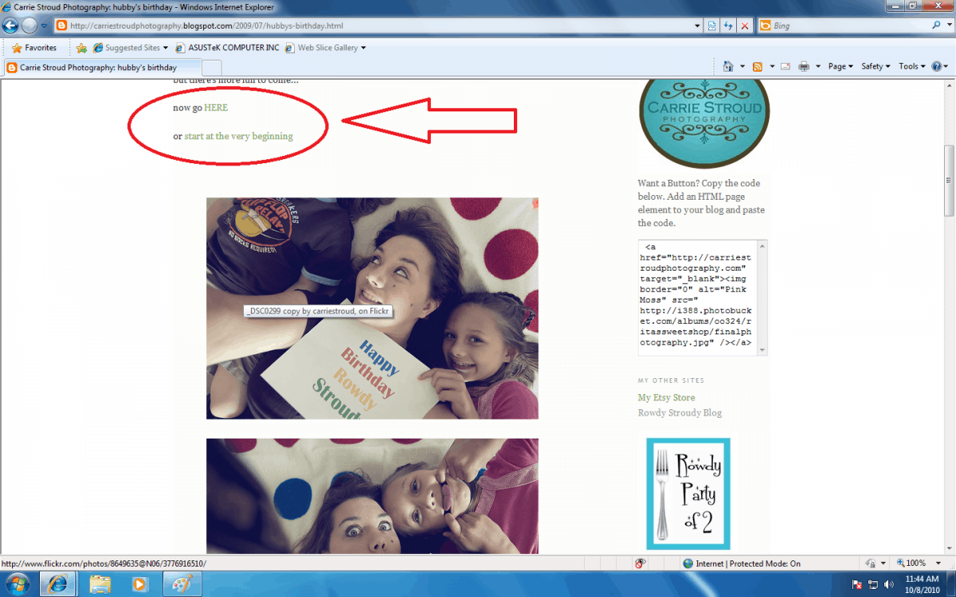Click the Bing logo in the search box
This screenshot has width=956, height=597.
(x=765, y=25)
